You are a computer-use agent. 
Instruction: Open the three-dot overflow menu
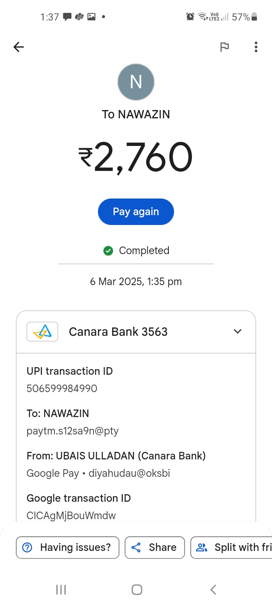(x=256, y=47)
